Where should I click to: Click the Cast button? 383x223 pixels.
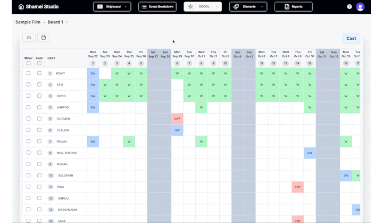(x=351, y=38)
